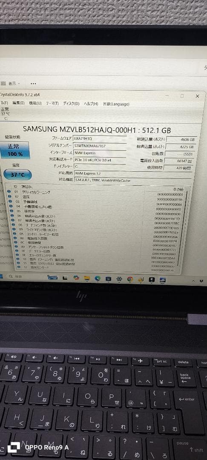This screenshot has width=207, height=460.
Task: Click the ID column header
Action: coord(15,186)
